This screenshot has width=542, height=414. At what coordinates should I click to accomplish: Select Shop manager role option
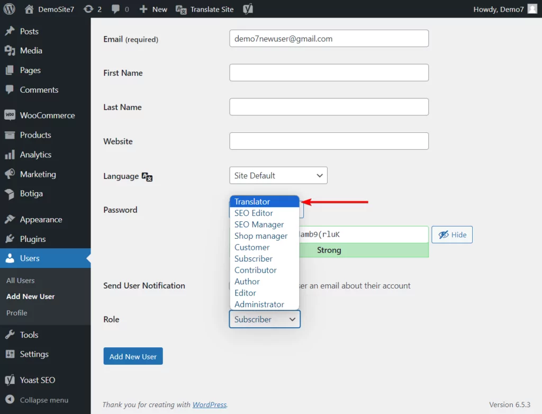point(265,236)
